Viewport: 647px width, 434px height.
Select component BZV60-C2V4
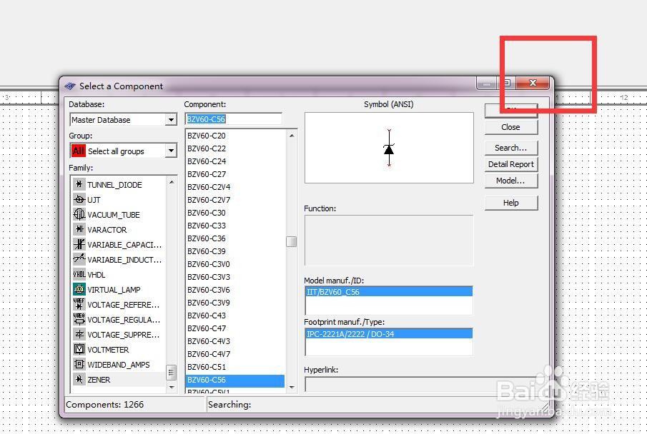(x=209, y=187)
